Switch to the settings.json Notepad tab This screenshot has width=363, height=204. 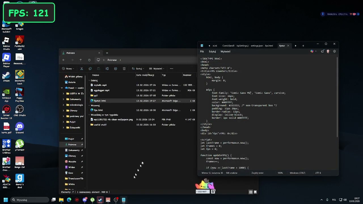click(x=257, y=46)
